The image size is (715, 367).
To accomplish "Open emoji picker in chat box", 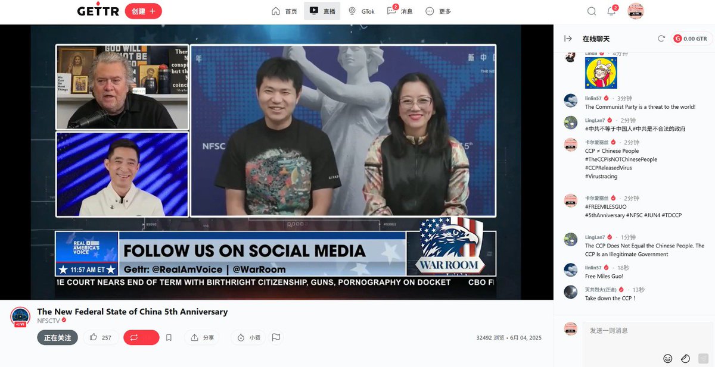I will pos(668,359).
